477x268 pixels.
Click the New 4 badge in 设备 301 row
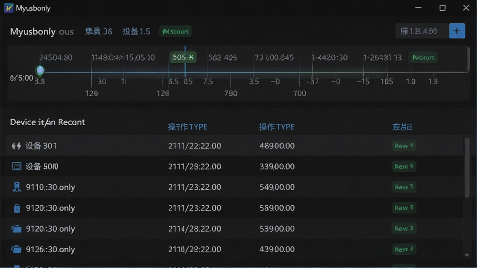(404, 146)
